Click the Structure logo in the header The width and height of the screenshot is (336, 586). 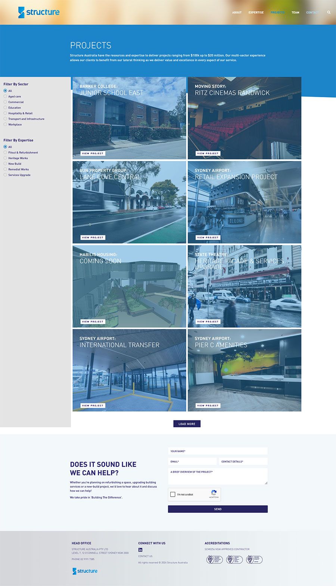point(39,12)
